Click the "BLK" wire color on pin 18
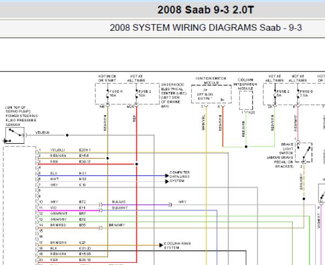The width and height of the screenshot is (325, 265). click(53, 248)
